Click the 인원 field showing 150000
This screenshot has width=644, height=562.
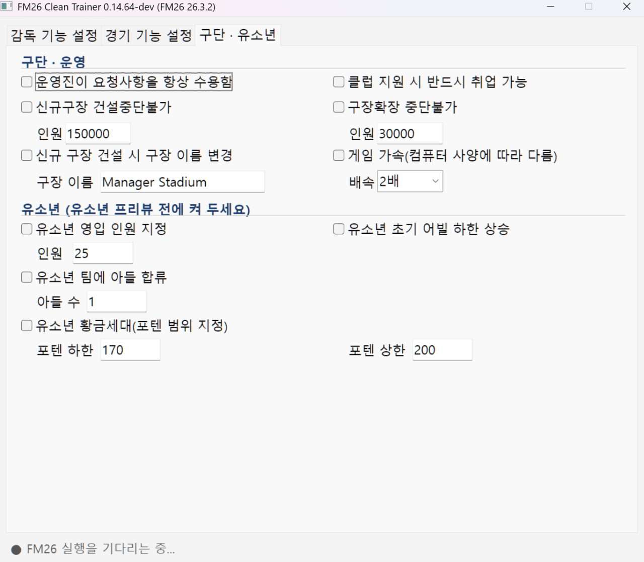[98, 134]
